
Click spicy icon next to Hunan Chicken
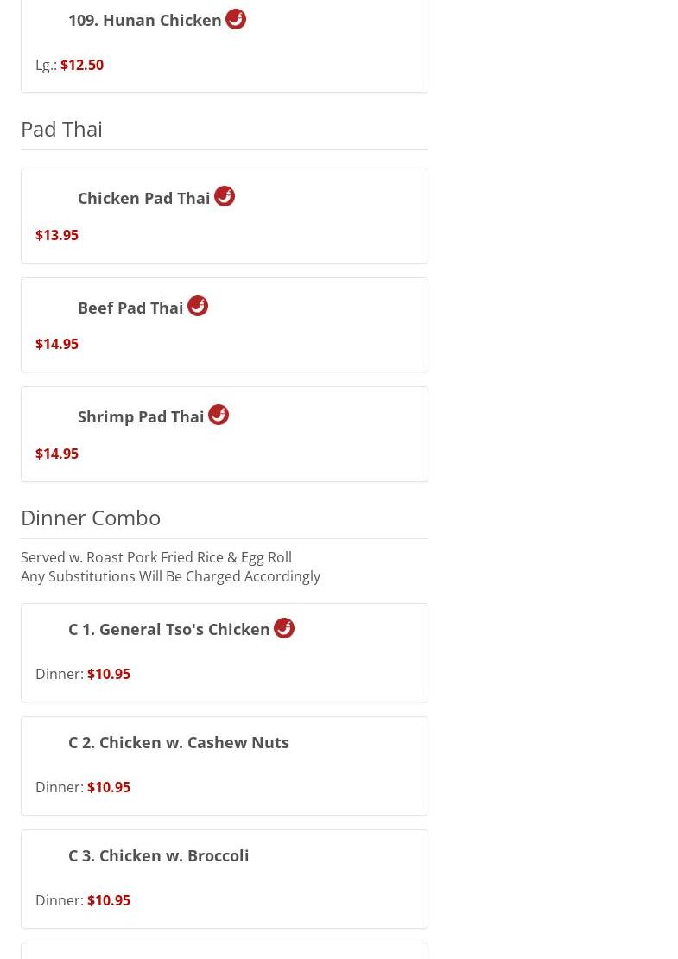tap(236, 19)
